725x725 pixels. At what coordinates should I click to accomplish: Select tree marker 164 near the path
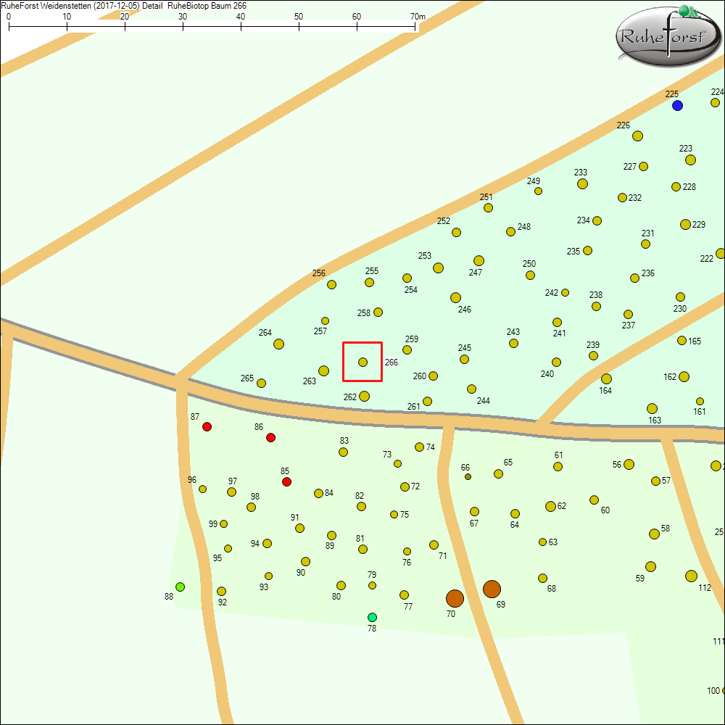tap(606, 378)
